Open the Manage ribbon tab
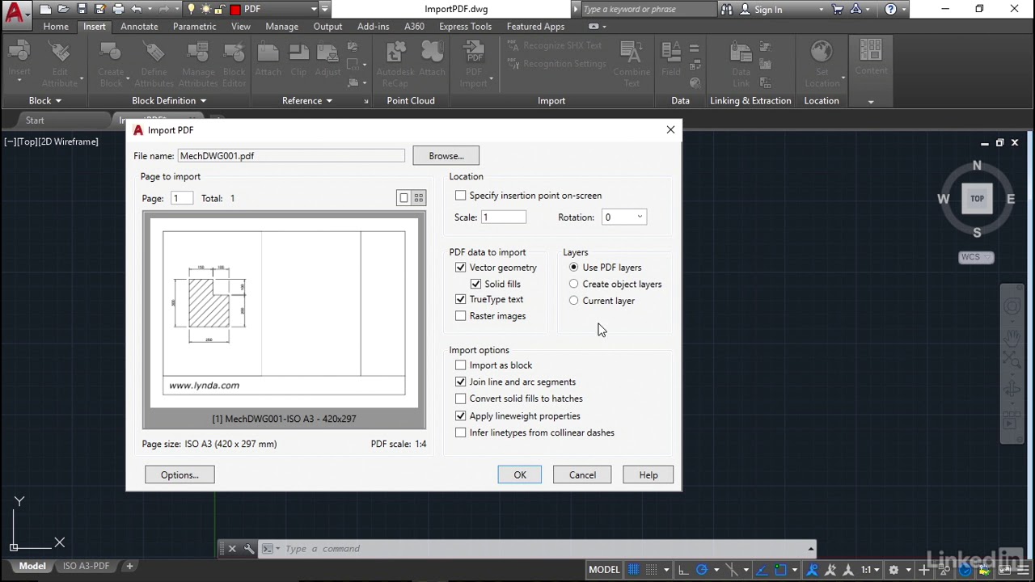 pos(282,26)
